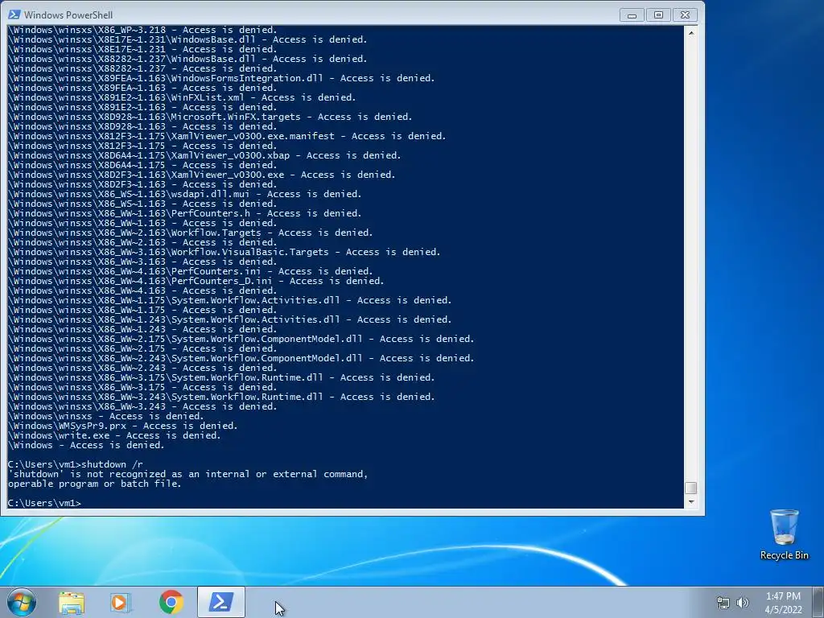Open the volume speaker tray icon
Viewport: 824px width, 618px height.
pyautogui.click(x=743, y=603)
